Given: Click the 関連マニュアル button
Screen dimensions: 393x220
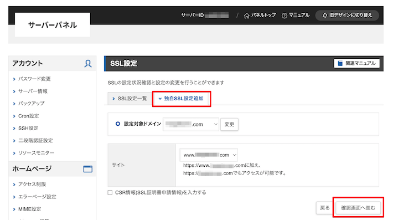Looking at the screenshot, I should (x=356, y=63).
